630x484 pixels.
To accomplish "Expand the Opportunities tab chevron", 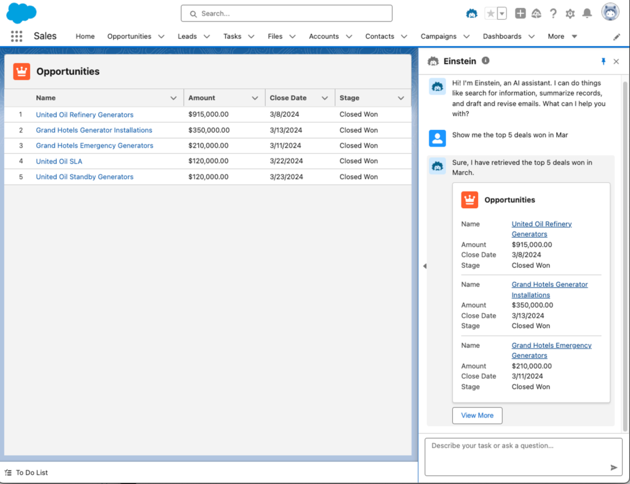I will coord(161,36).
